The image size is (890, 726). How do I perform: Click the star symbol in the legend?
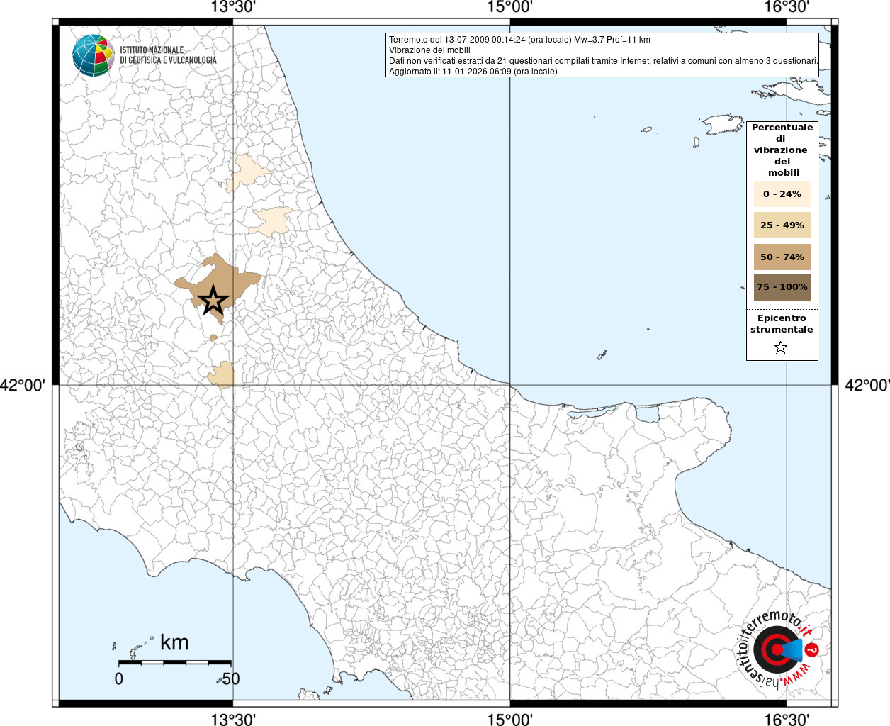781,347
